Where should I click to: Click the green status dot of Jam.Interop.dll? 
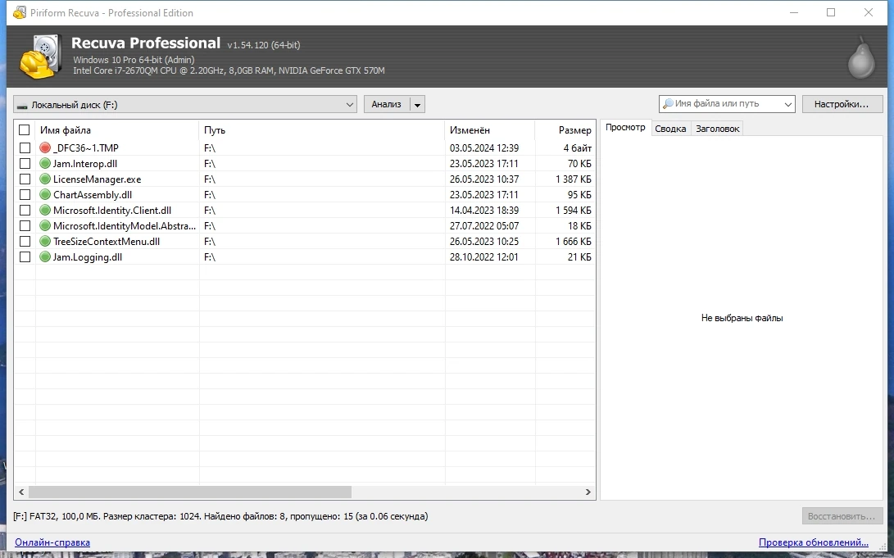click(x=45, y=164)
